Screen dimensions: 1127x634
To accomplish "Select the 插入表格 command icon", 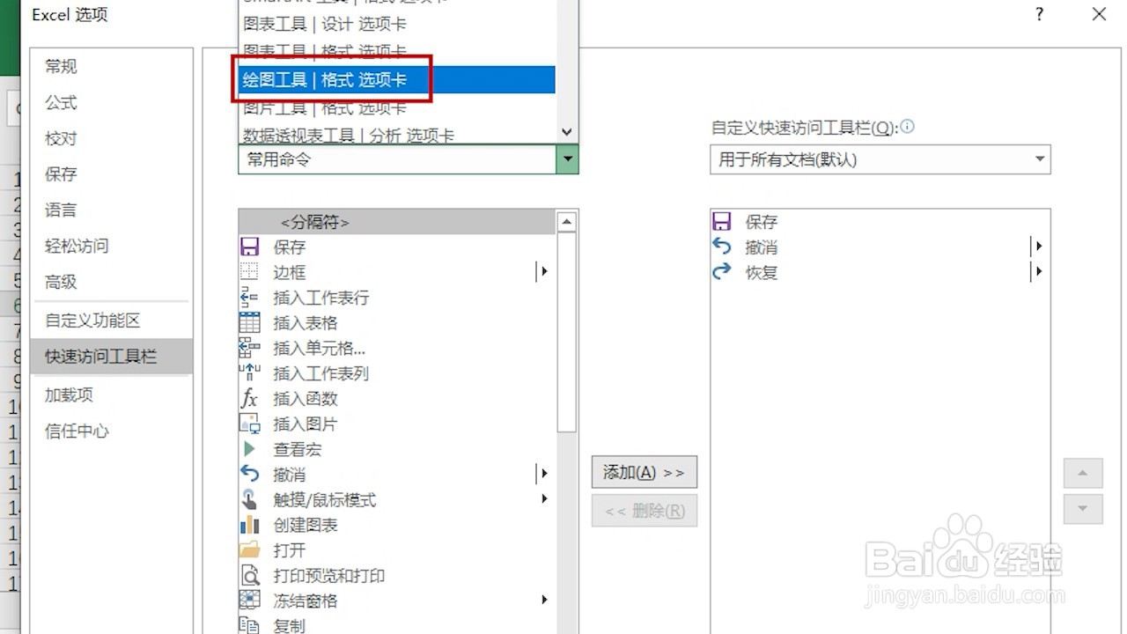I will 249,322.
